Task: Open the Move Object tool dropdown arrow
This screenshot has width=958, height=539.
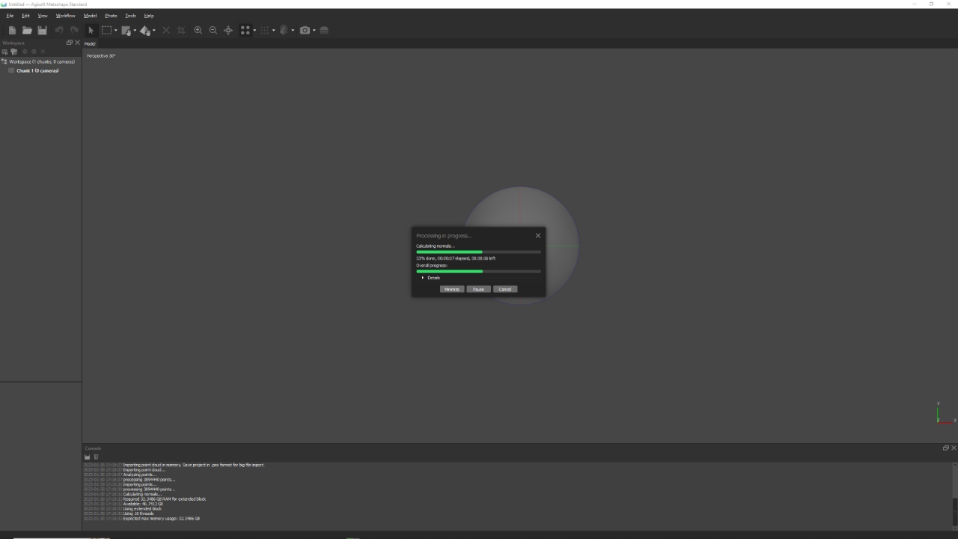Action: click(154, 30)
